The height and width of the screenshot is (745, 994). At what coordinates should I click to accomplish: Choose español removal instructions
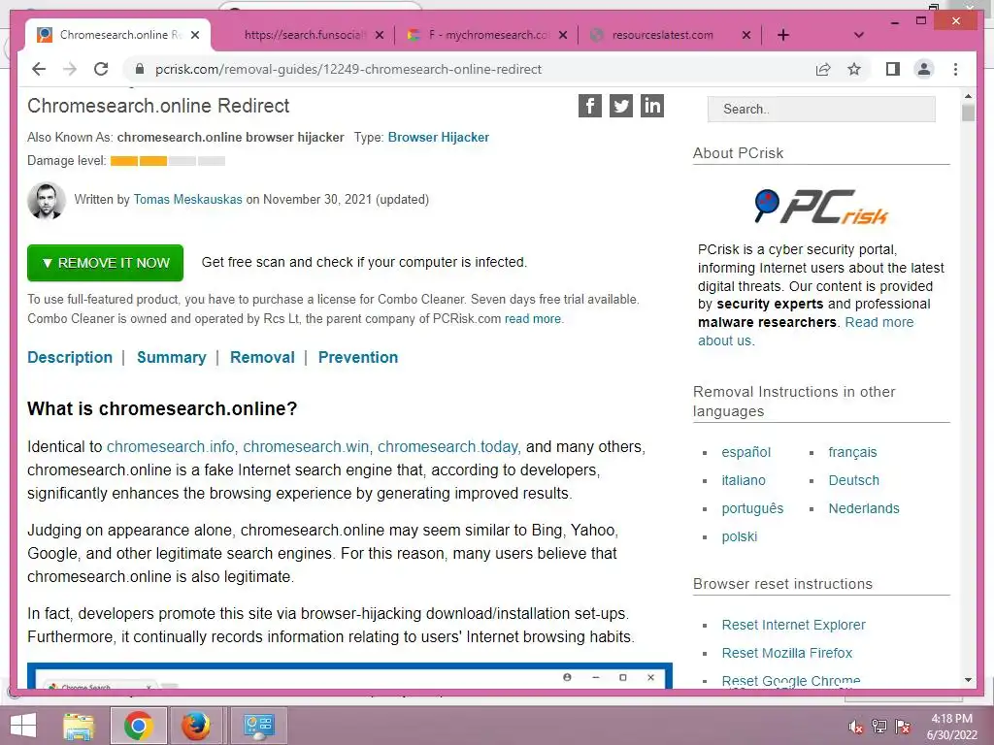click(745, 452)
